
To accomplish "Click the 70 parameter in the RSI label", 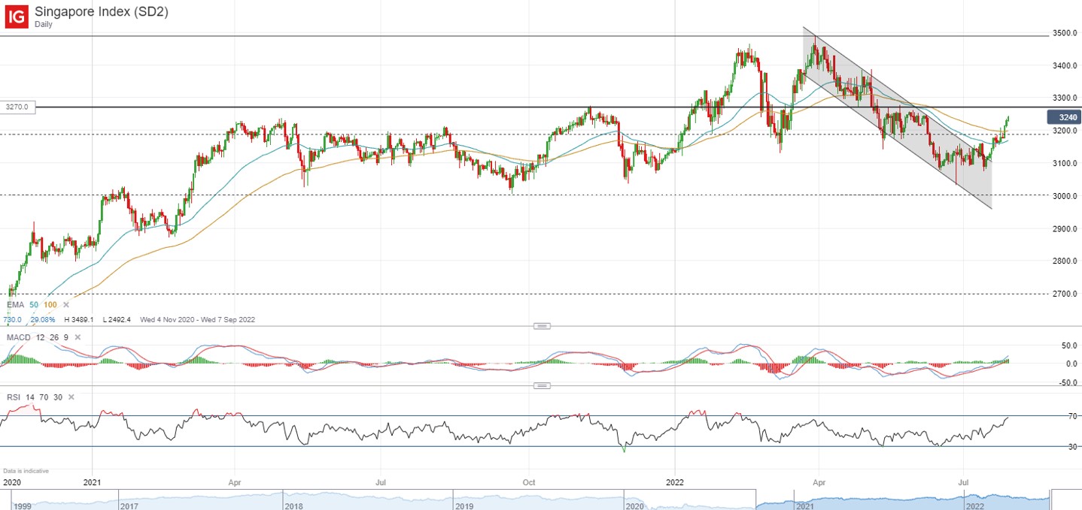I will pos(43,397).
